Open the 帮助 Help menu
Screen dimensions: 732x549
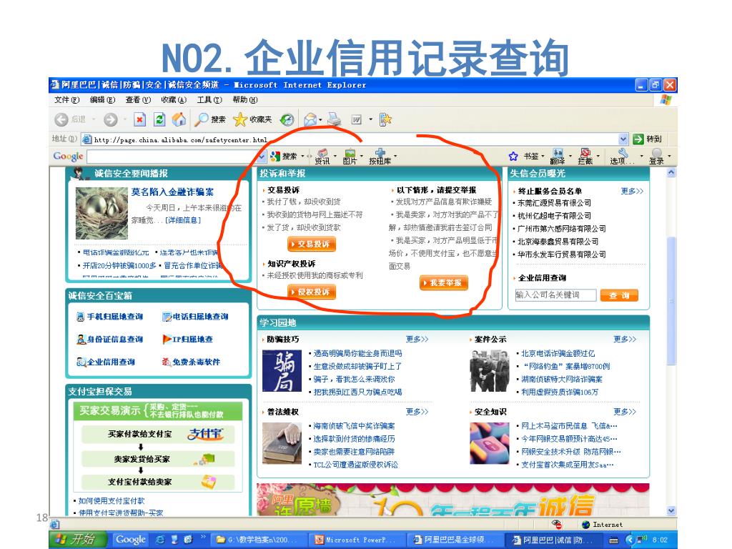[244, 99]
